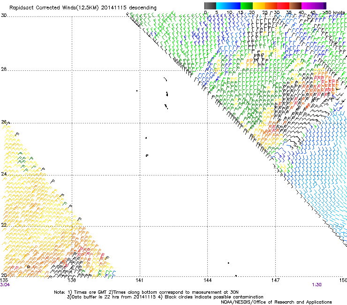This screenshot has height=305, width=347.
Task: Click longitude label "144" on bottom axis
Action: pyautogui.click(x=208, y=280)
